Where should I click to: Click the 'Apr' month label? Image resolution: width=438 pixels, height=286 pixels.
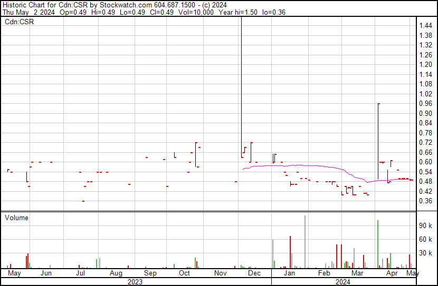[392, 273]
